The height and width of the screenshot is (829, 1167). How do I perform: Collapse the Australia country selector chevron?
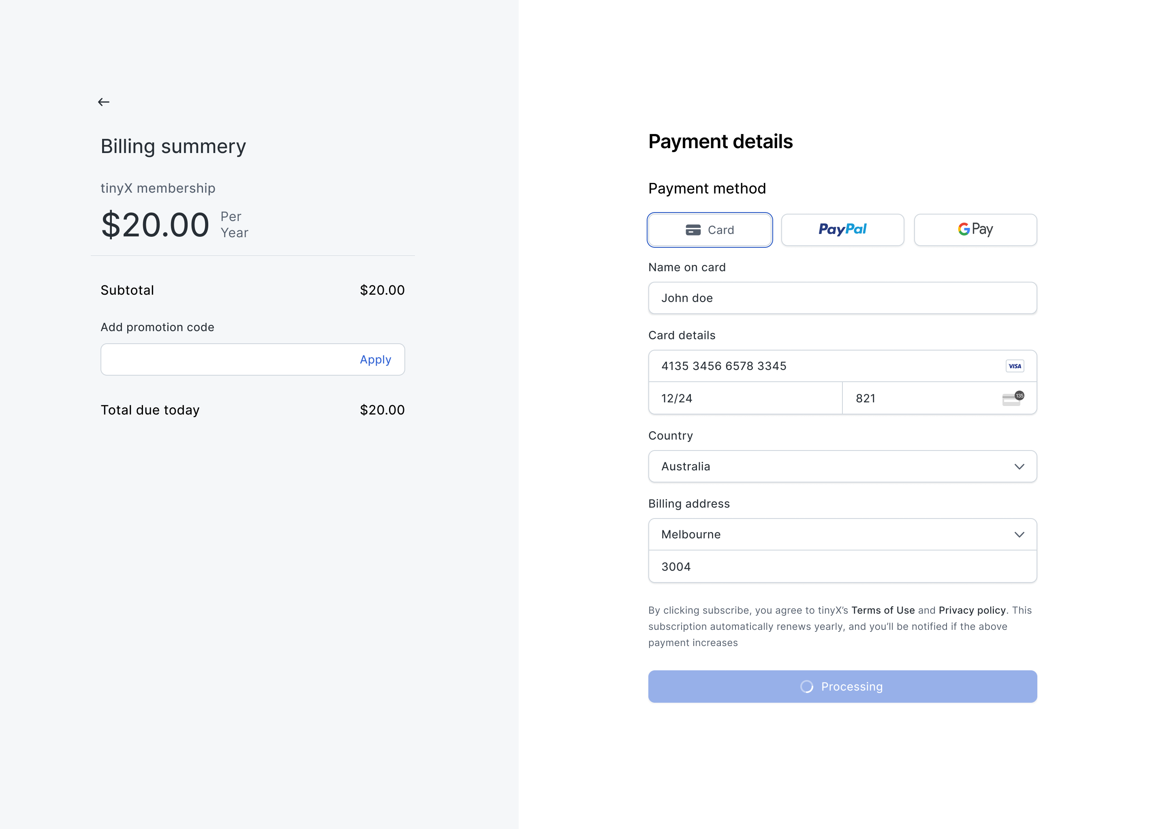[x=1020, y=466]
